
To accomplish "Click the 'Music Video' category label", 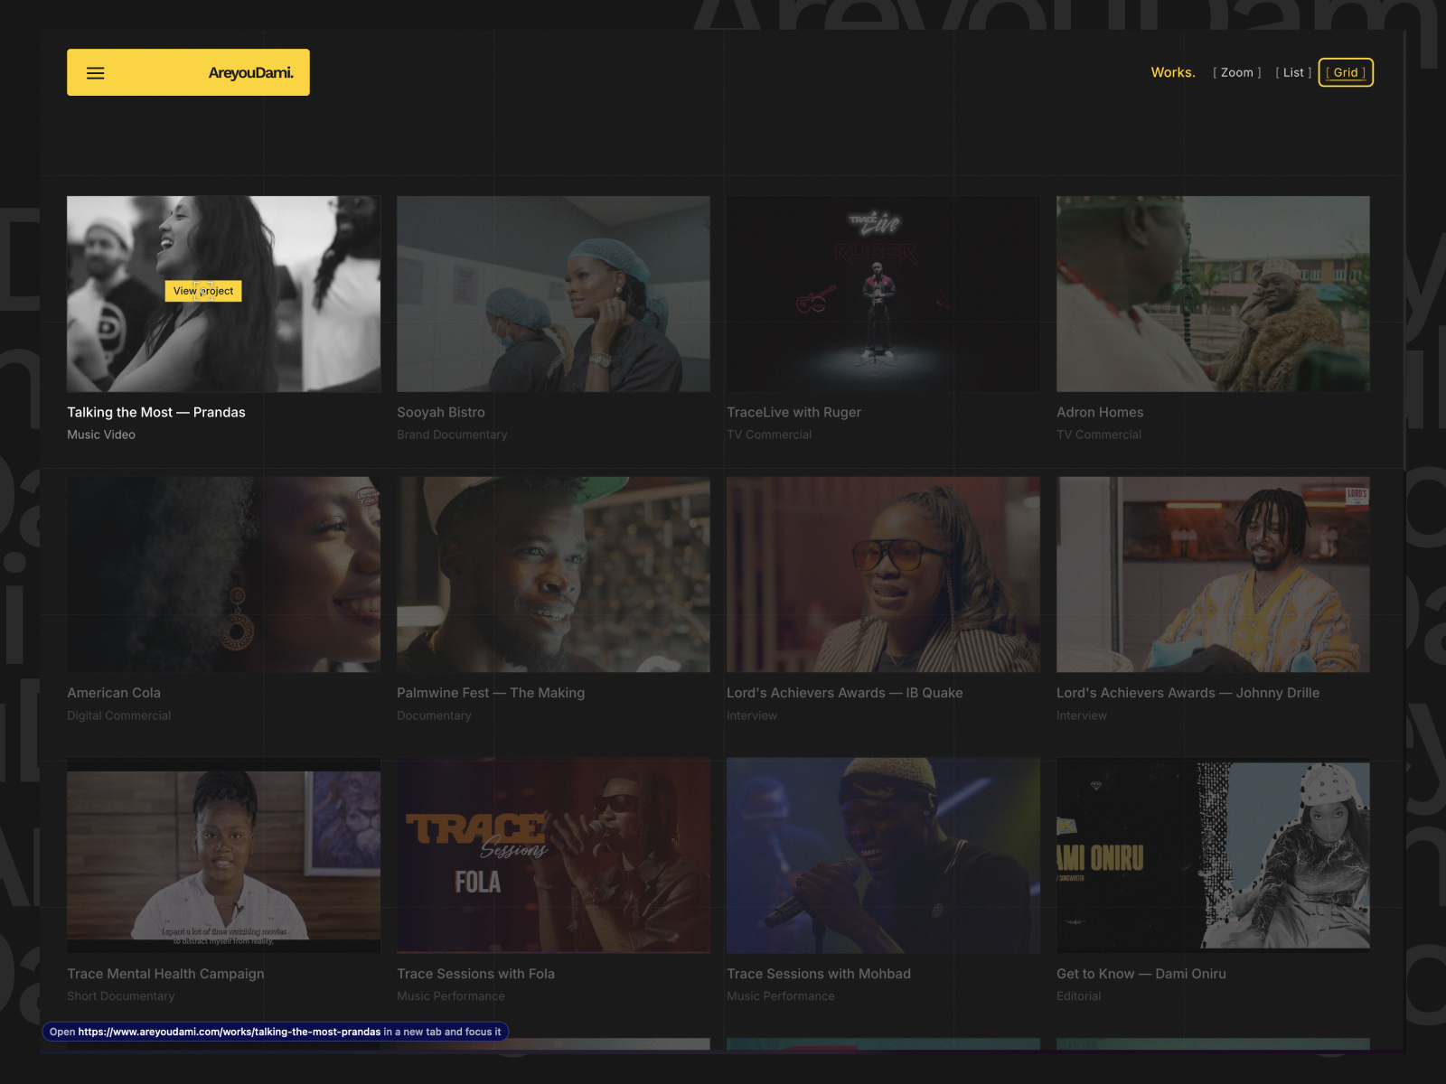I will 101,435.
